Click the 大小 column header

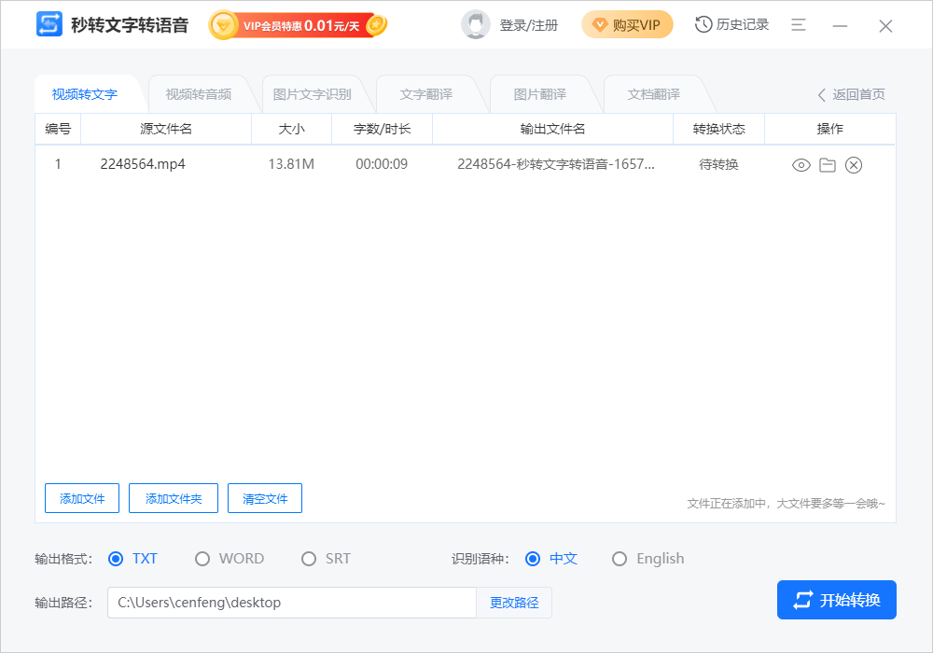pos(291,129)
